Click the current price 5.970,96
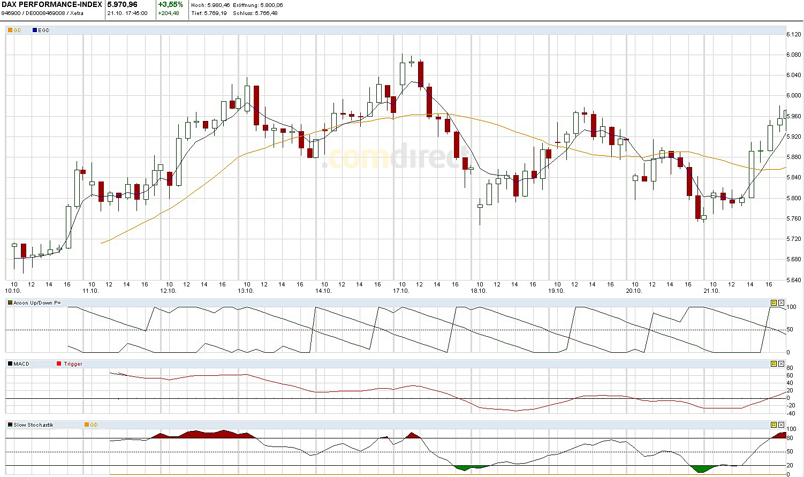The width and height of the screenshot is (804, 477). (123, 5)
